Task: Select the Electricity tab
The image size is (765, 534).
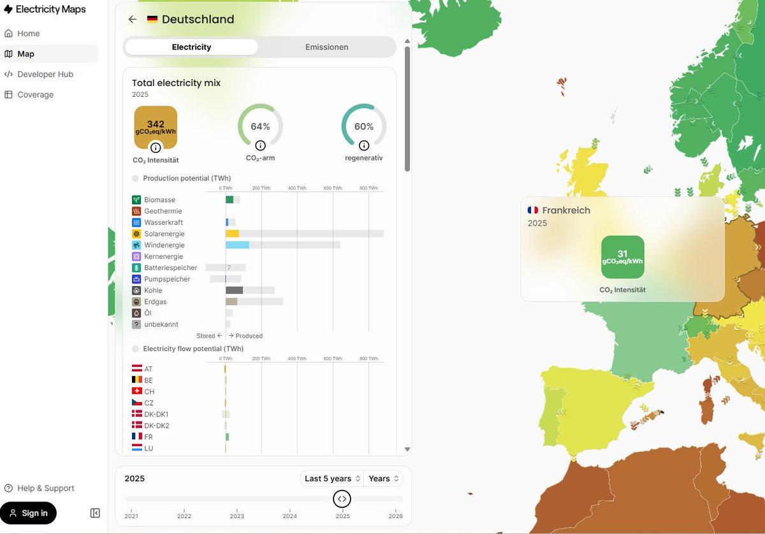Action: [x=191, y=47]
